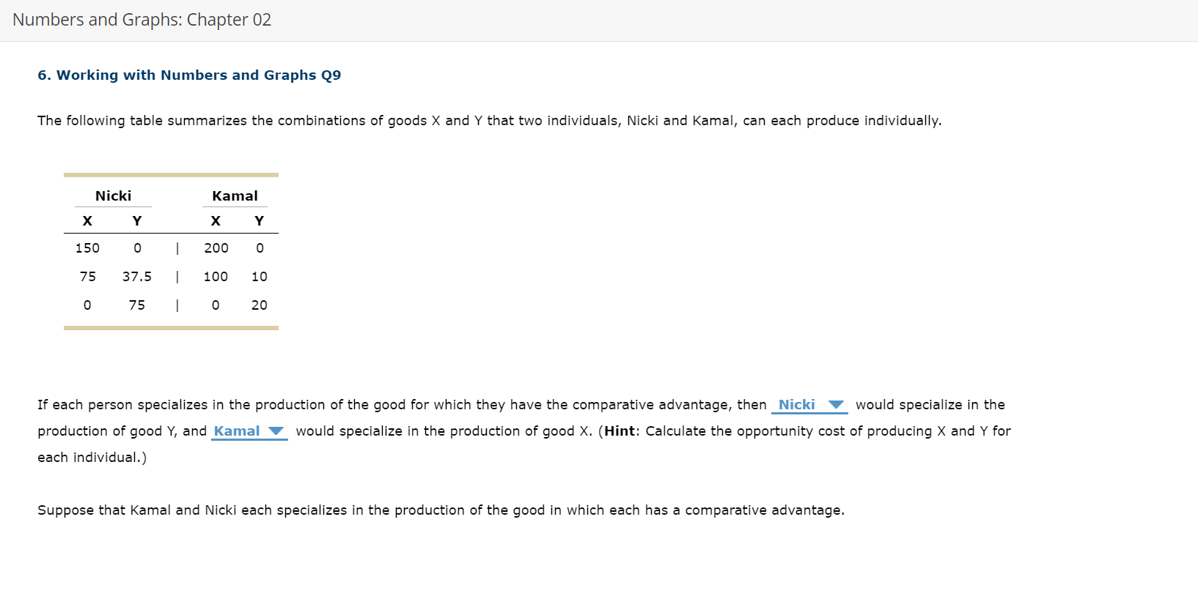Click the 20 value under Kamal's Y column
The height and width of the screenshot is (596, 1198).
click(x=259, y=305)
